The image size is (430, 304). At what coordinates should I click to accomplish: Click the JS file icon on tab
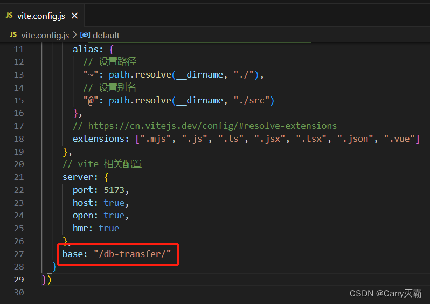pos(9,16)
